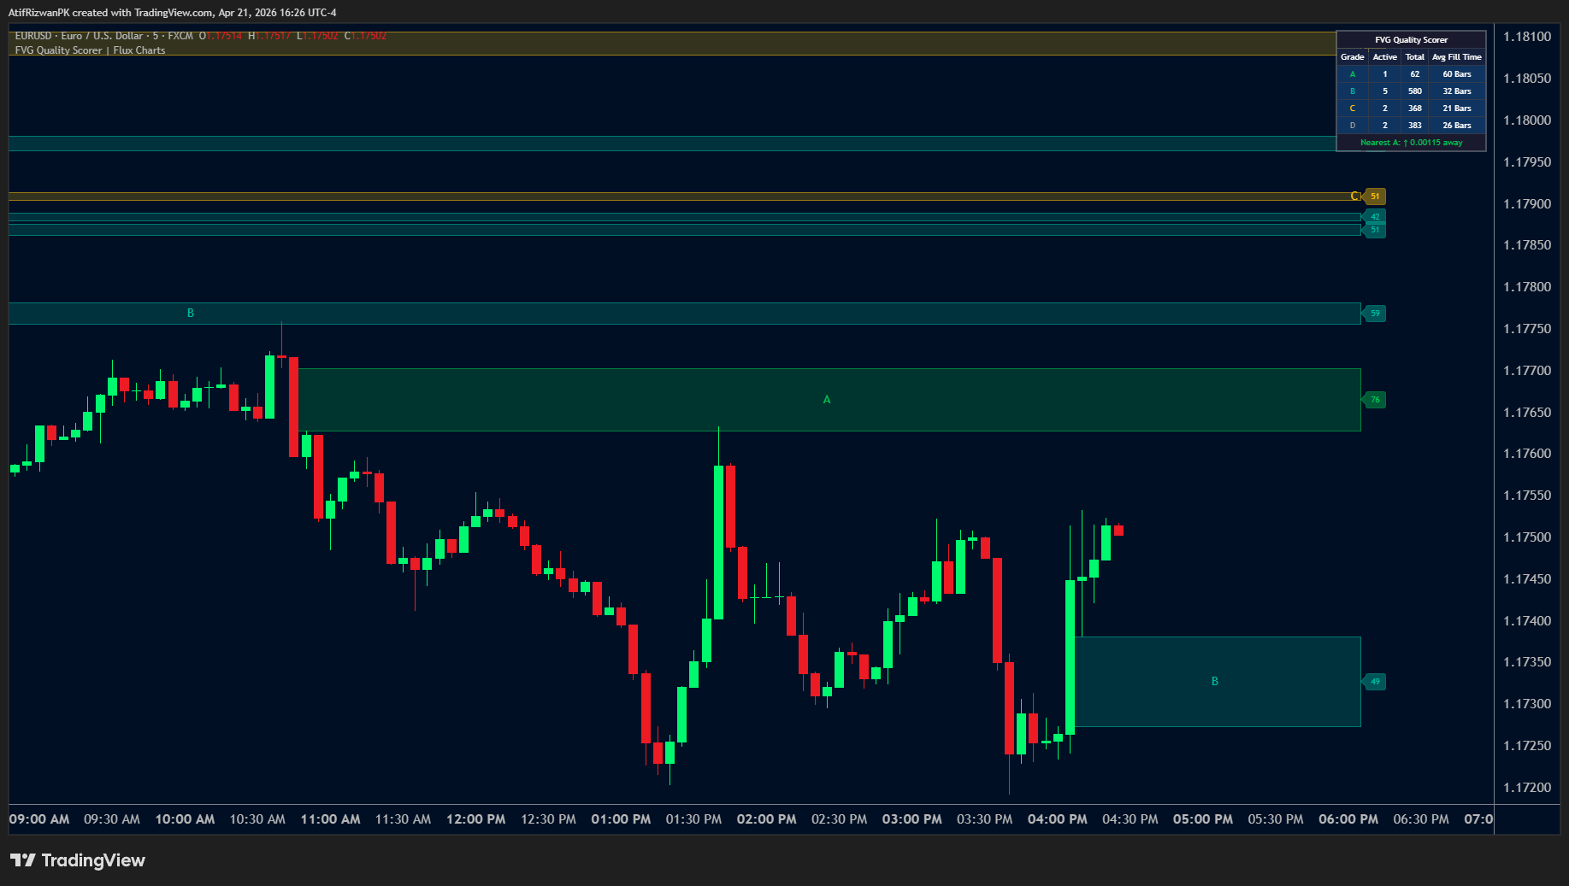Viewport: 1569px width, 886px height.
Task: Click the Grade column header in the table
Action: (1353, 57)
